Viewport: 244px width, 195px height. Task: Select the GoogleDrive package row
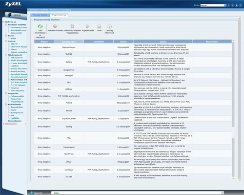(x=133, y=70)
